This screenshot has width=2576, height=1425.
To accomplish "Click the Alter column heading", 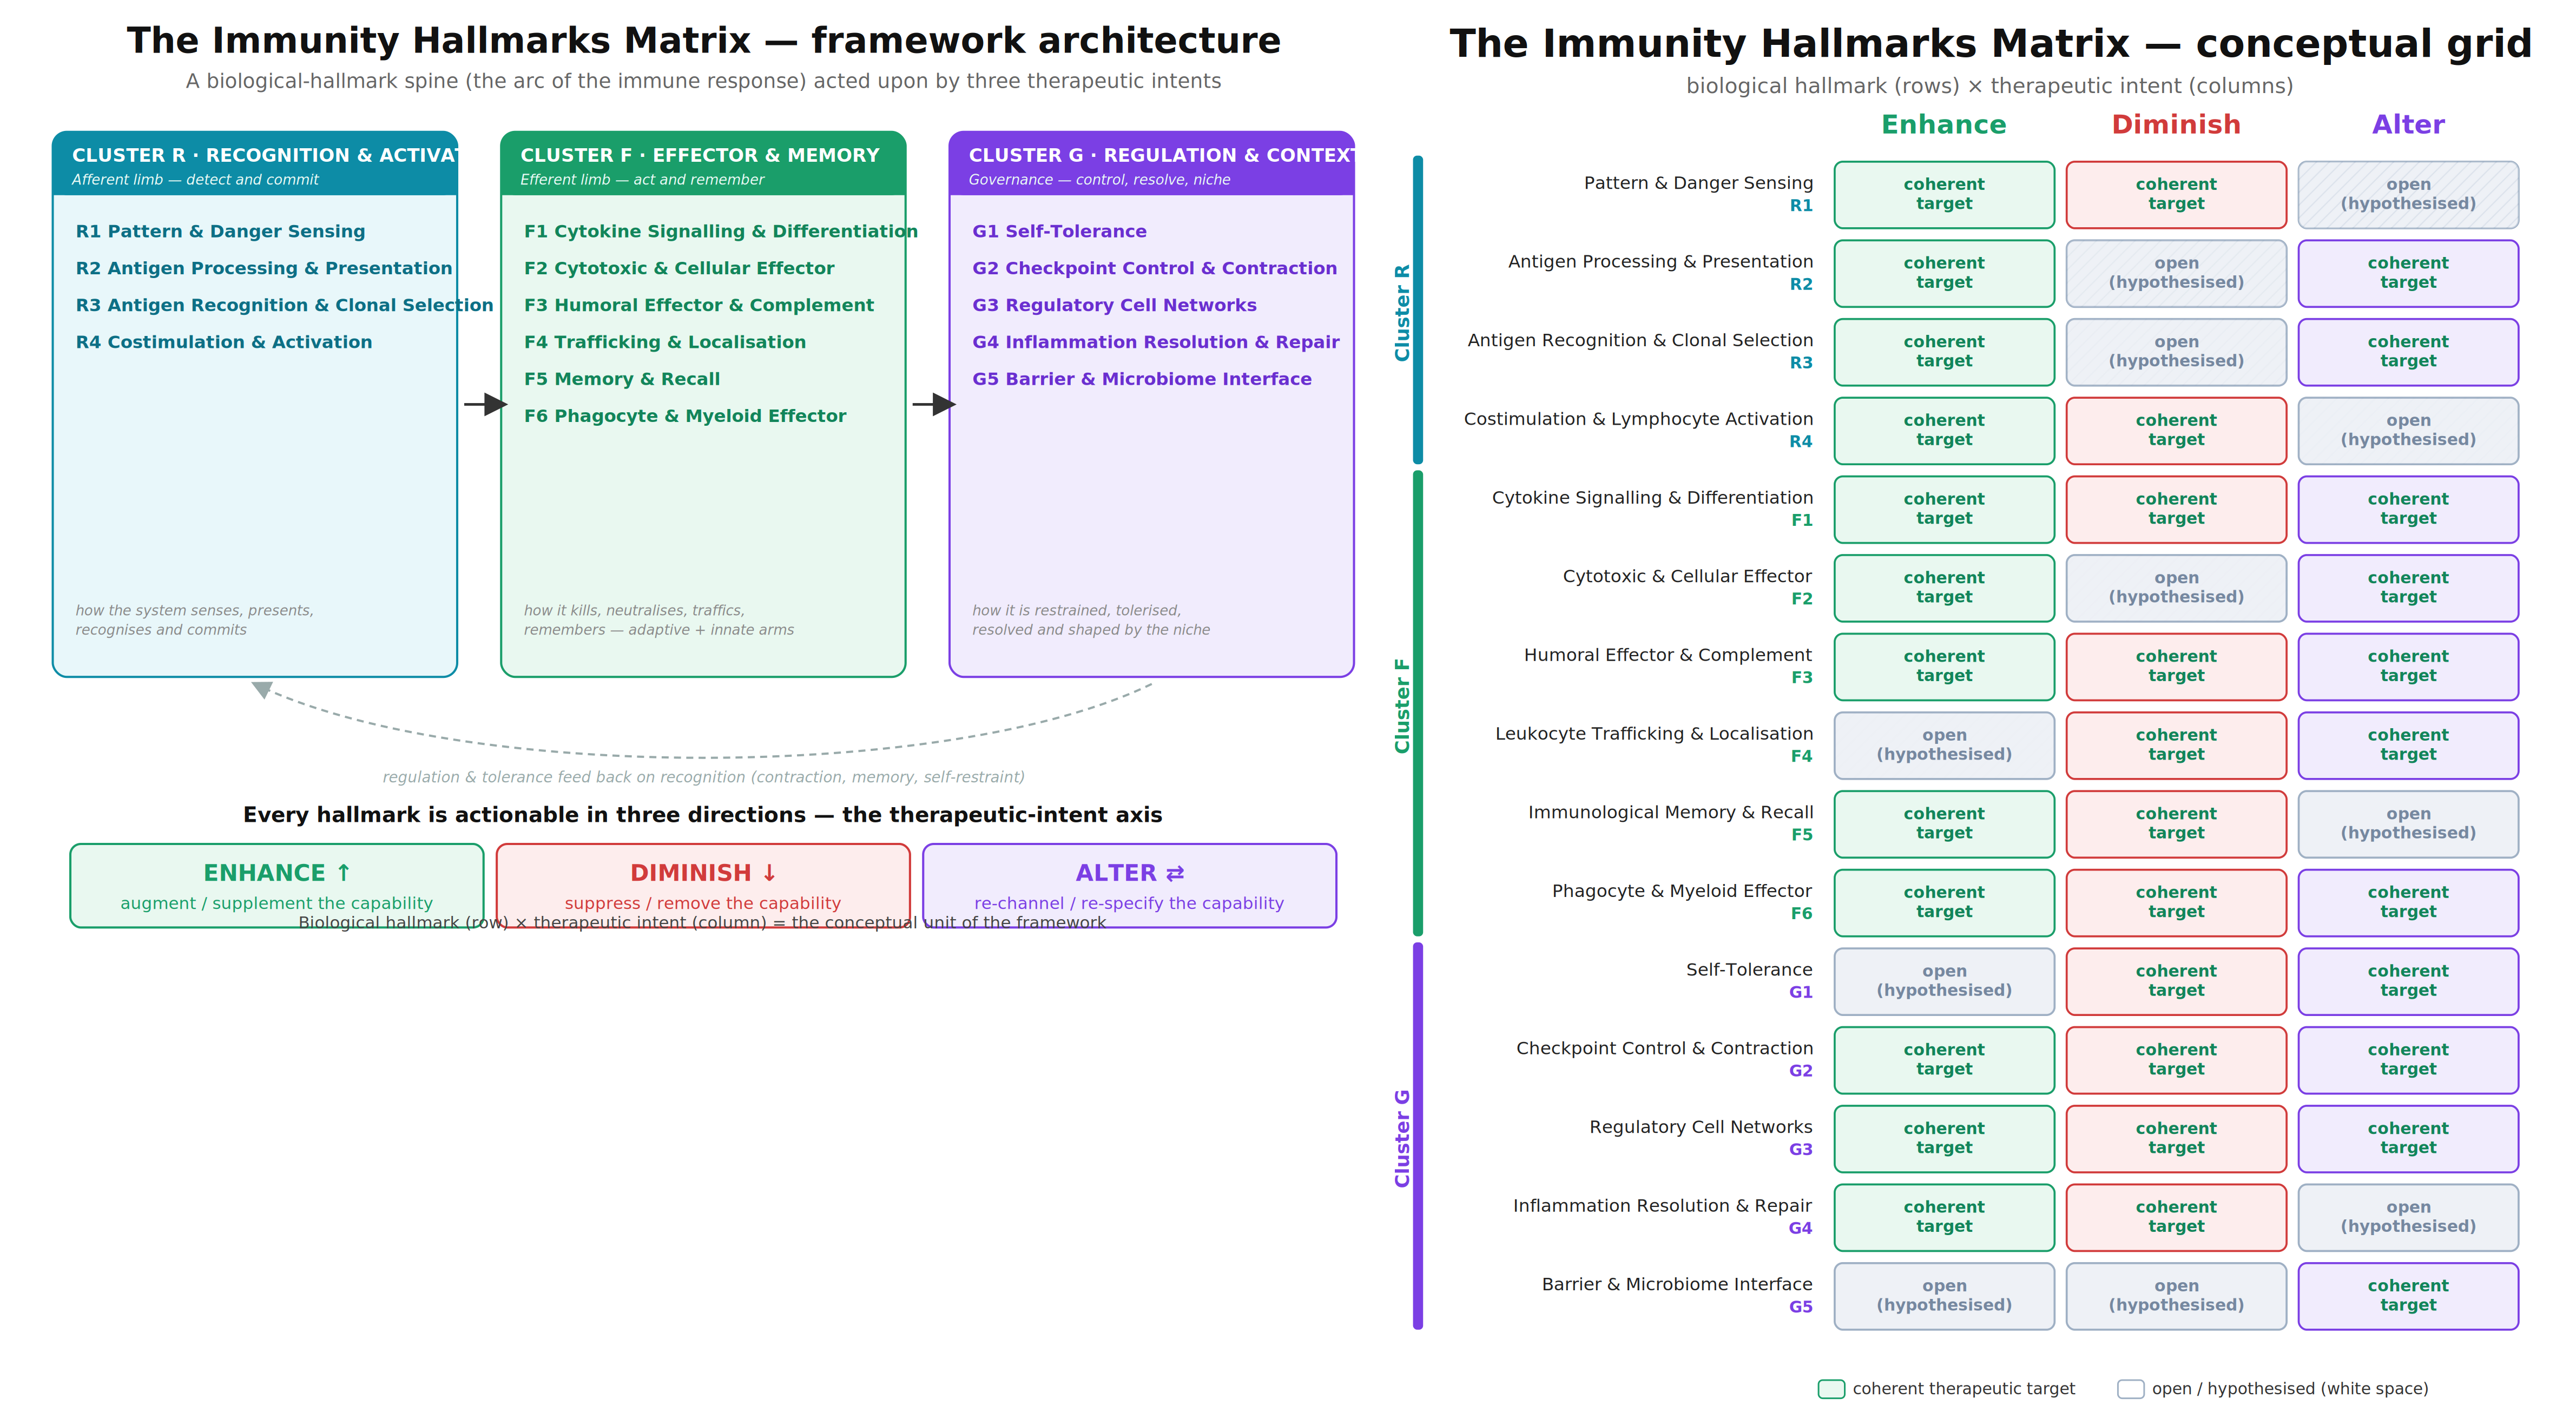I will 2408,125.
